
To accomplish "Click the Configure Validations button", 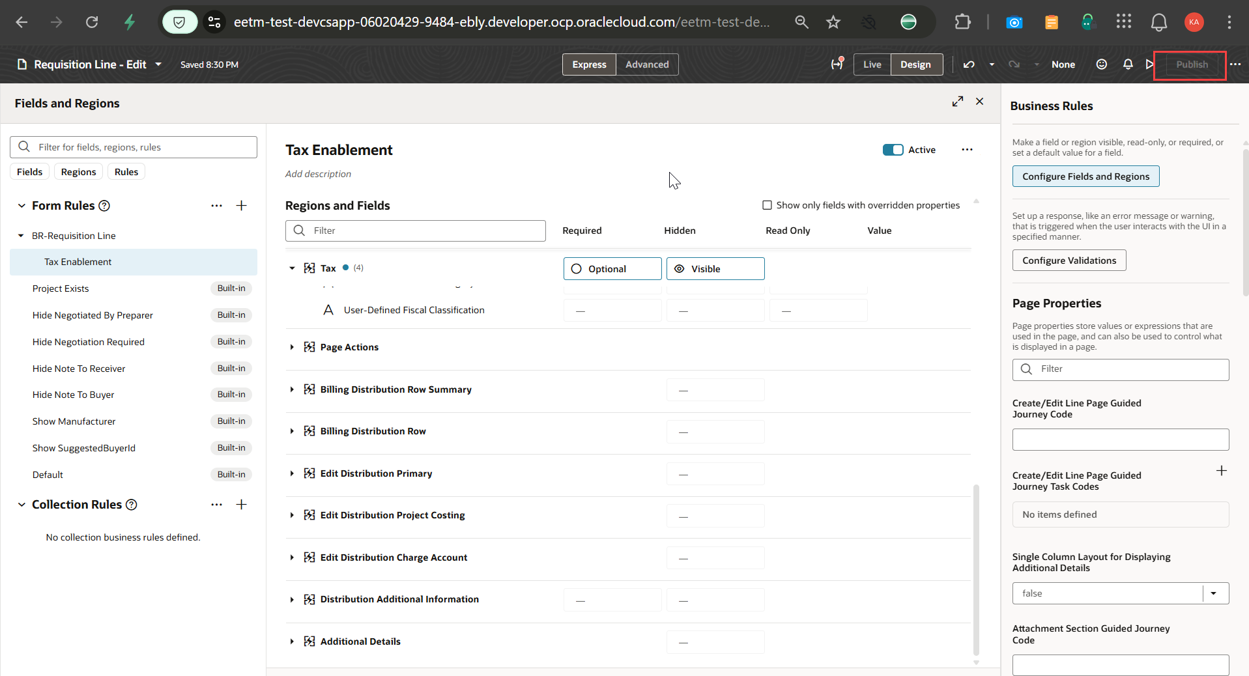I will point(1069,260).
